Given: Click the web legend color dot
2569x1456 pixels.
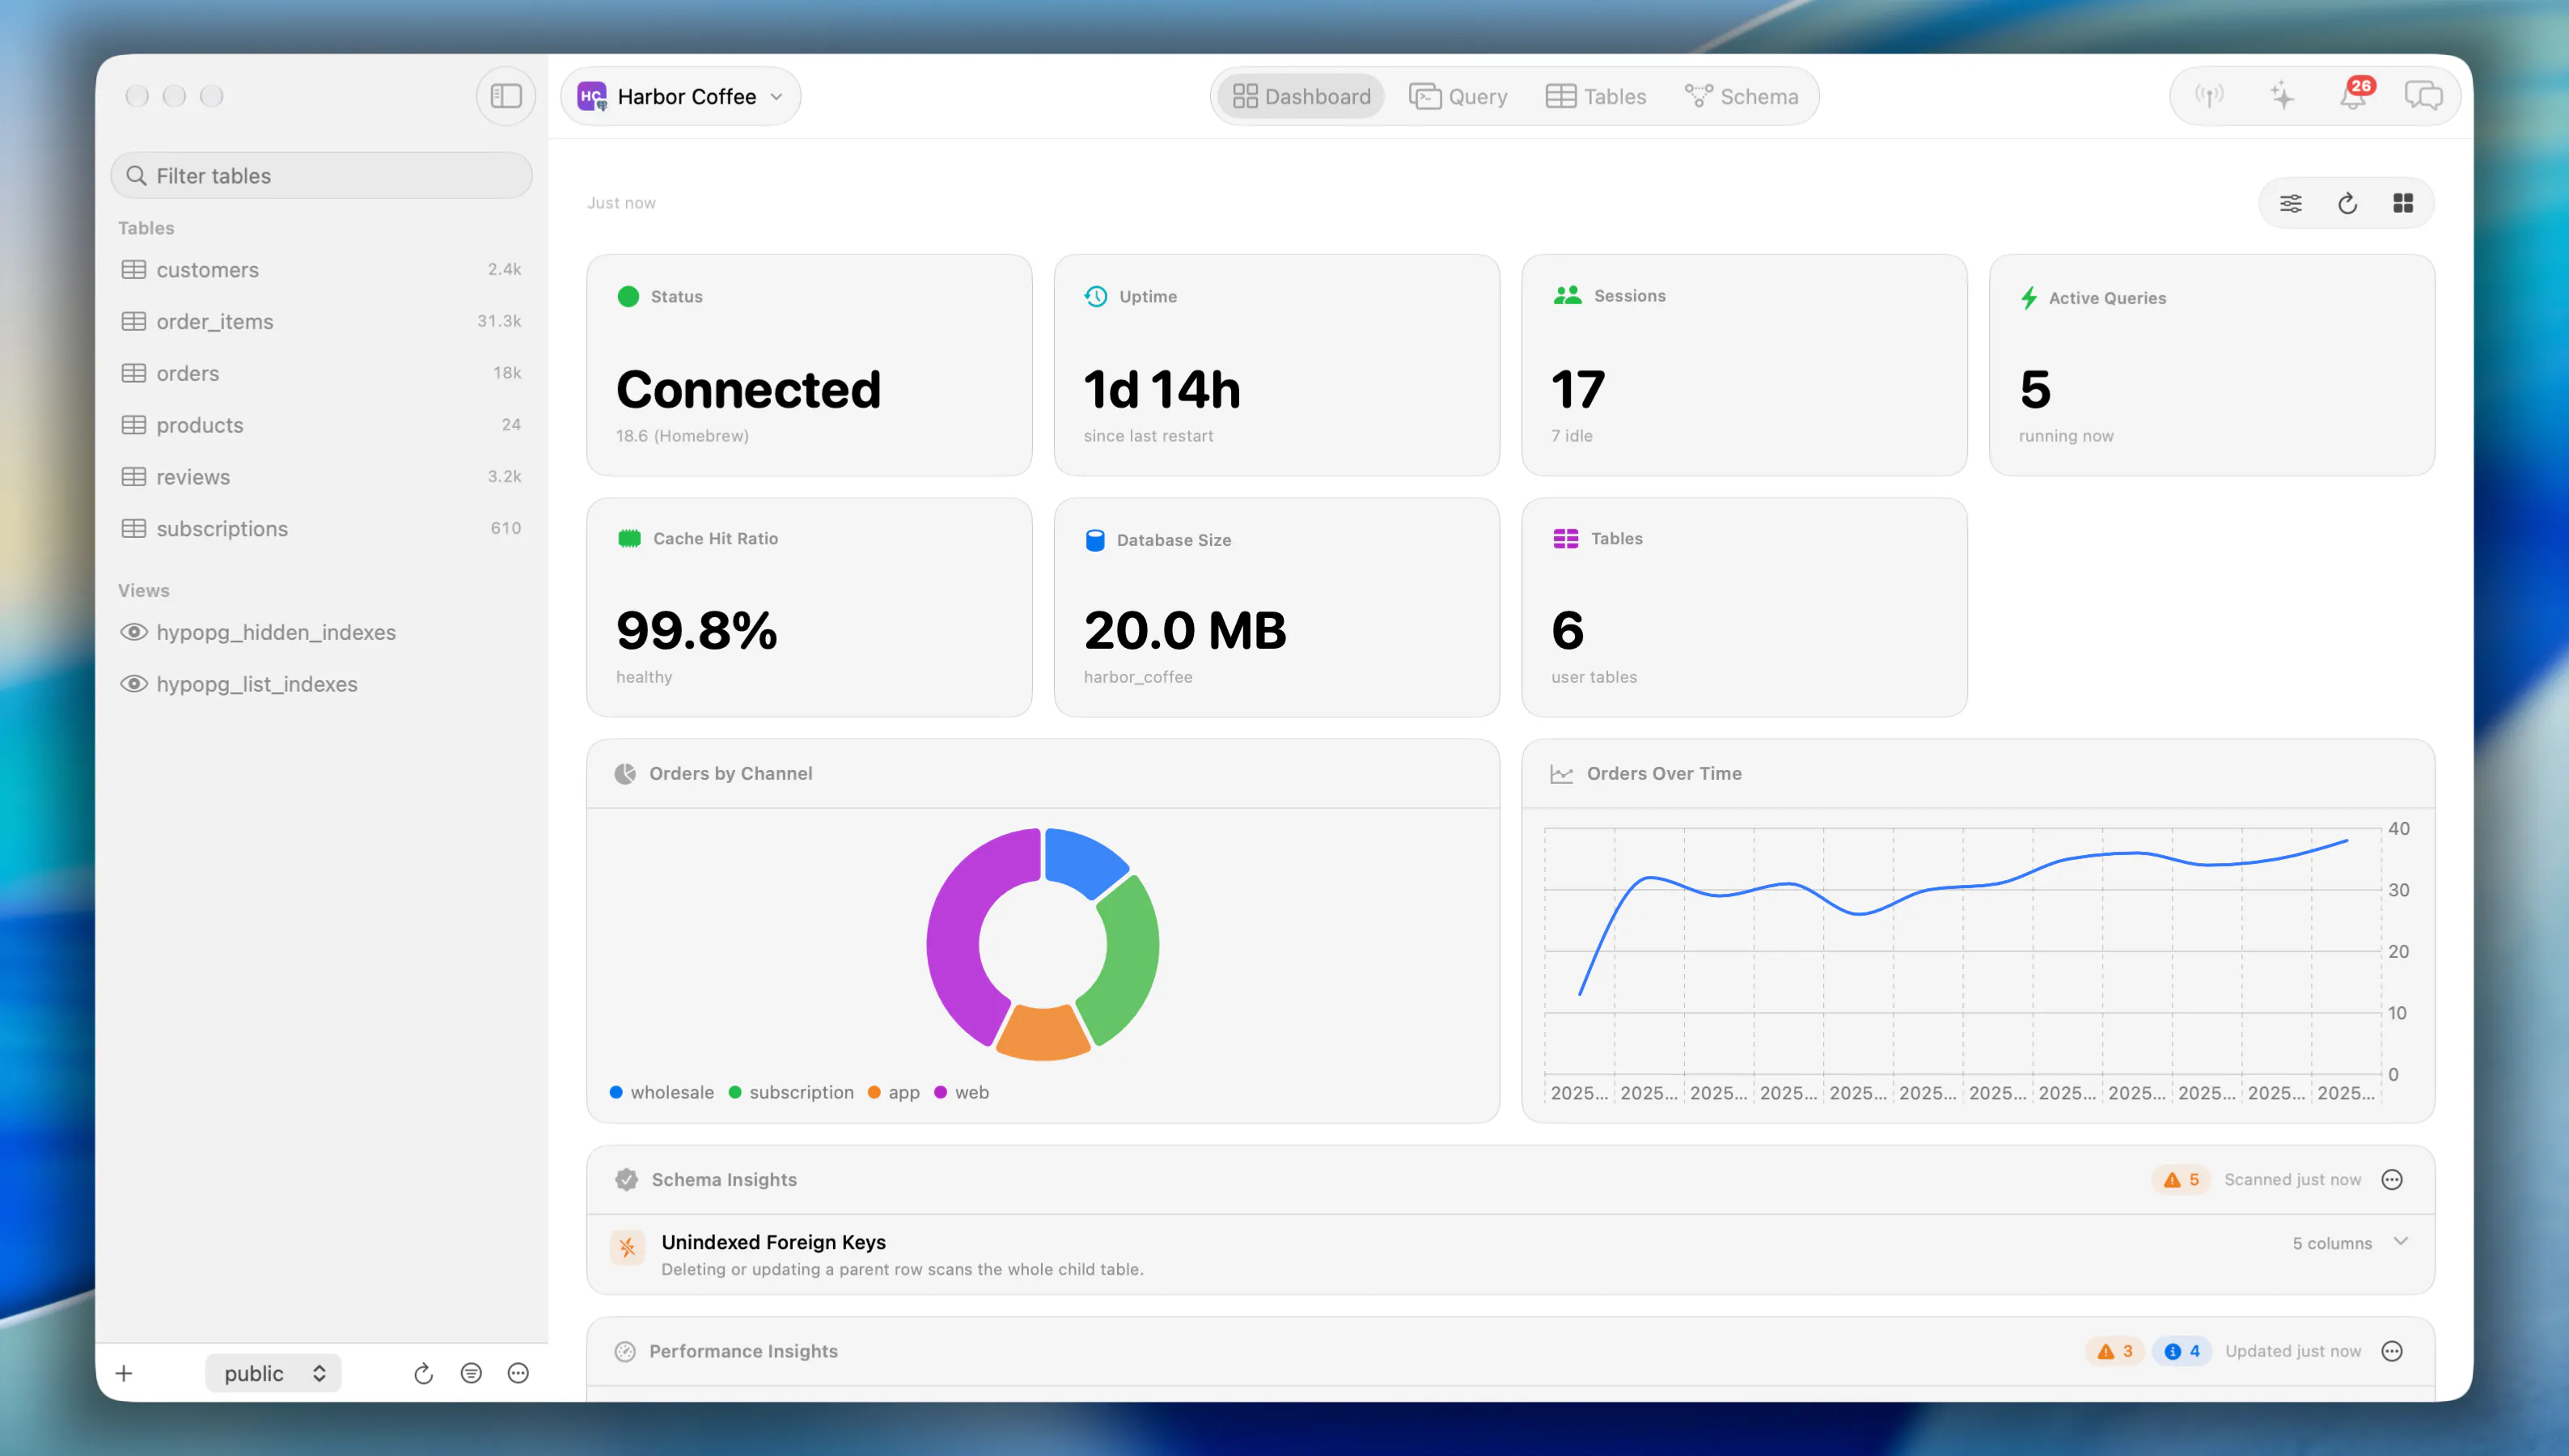Looking at the screenshot, I should tap(940, 1092).
